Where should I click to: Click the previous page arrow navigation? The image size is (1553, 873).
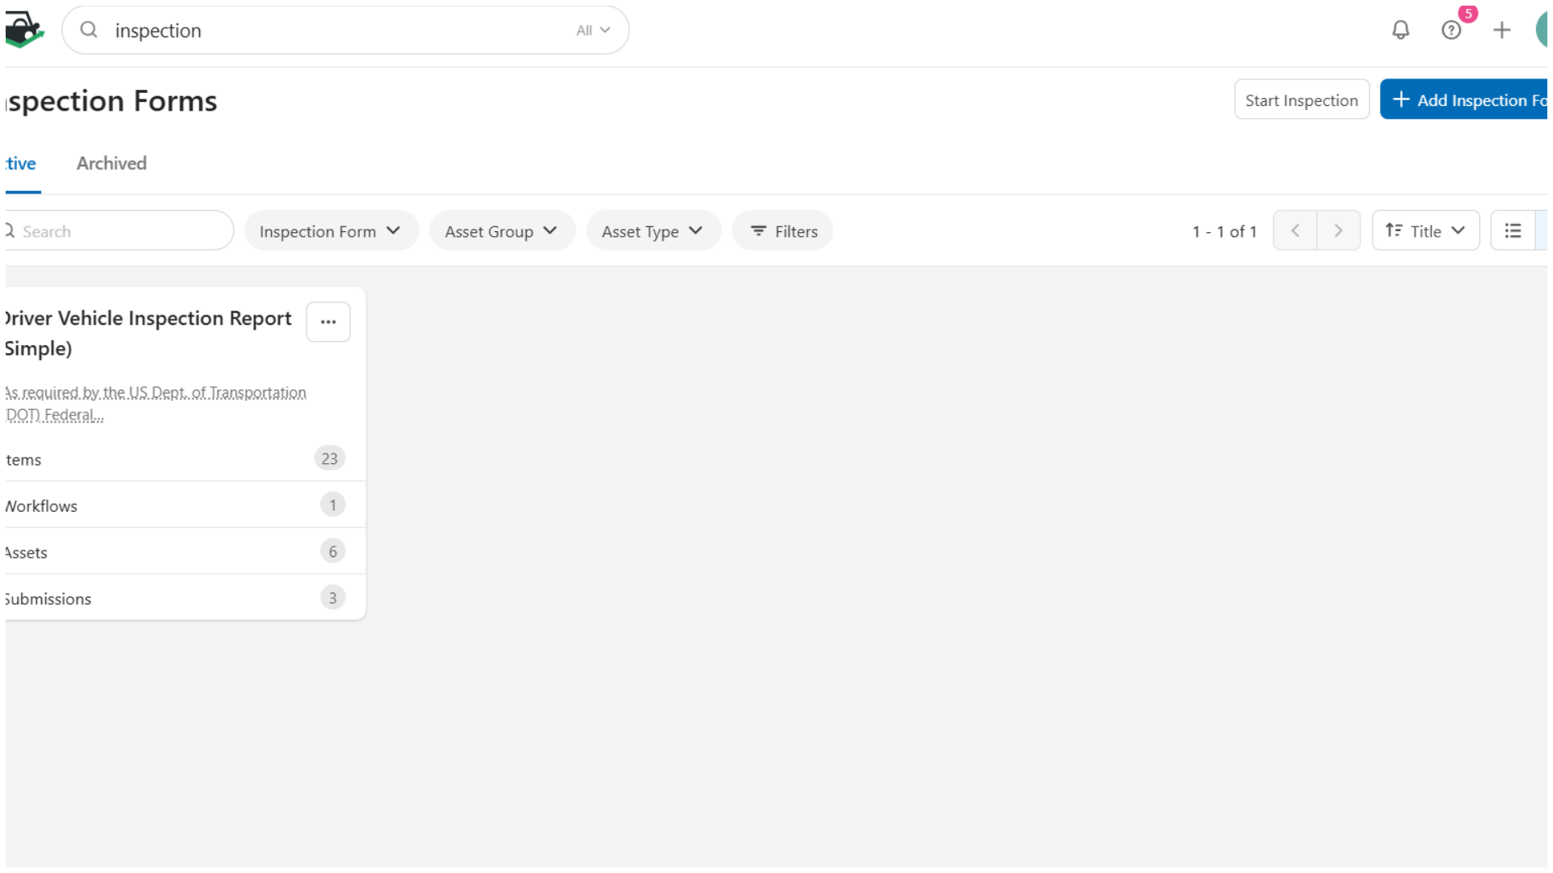1295,231
